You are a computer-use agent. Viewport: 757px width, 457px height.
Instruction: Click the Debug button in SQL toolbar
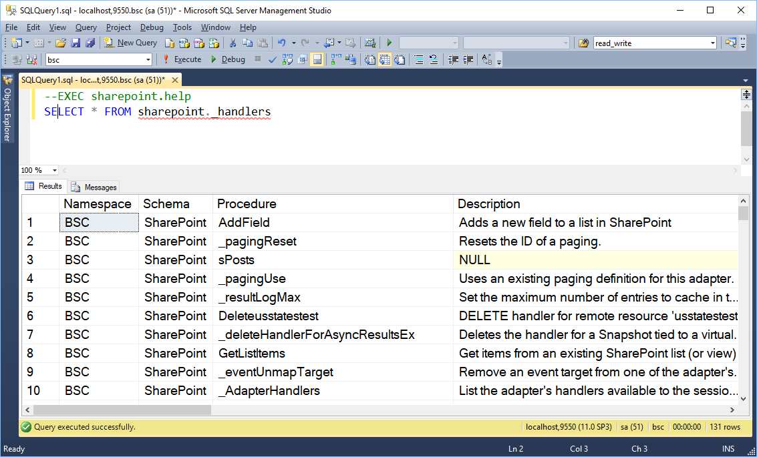point(228,59)
